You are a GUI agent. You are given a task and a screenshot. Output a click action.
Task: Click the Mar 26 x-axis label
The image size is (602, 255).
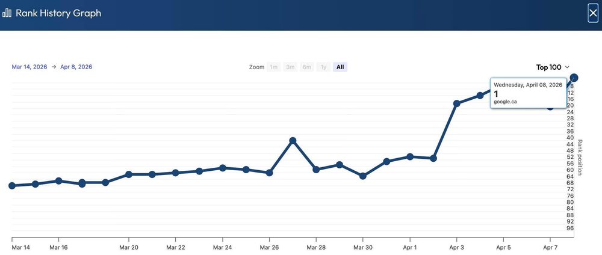(x=269, y=247)
